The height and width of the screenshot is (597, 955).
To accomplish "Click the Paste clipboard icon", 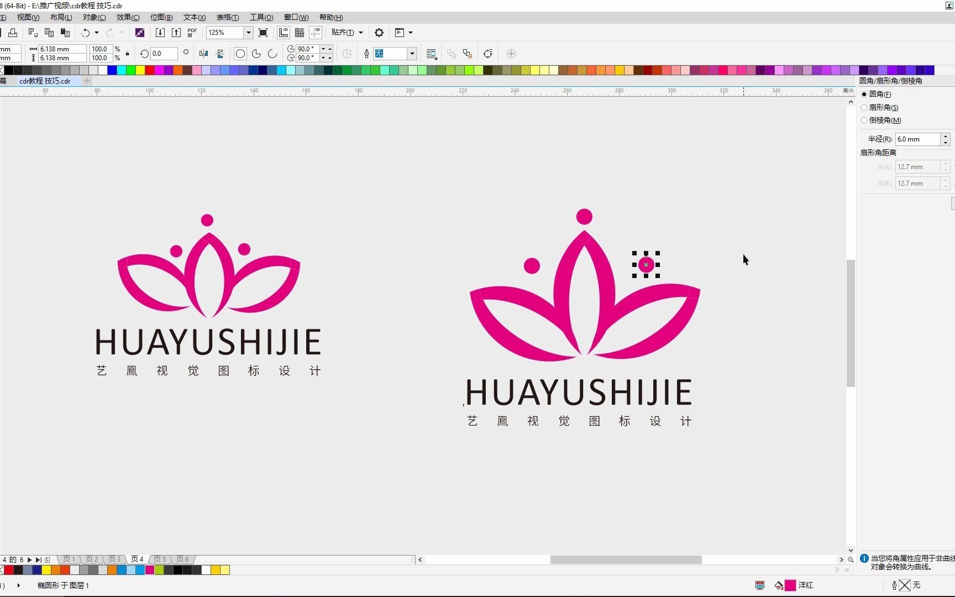I will click(x=65, y=33).
